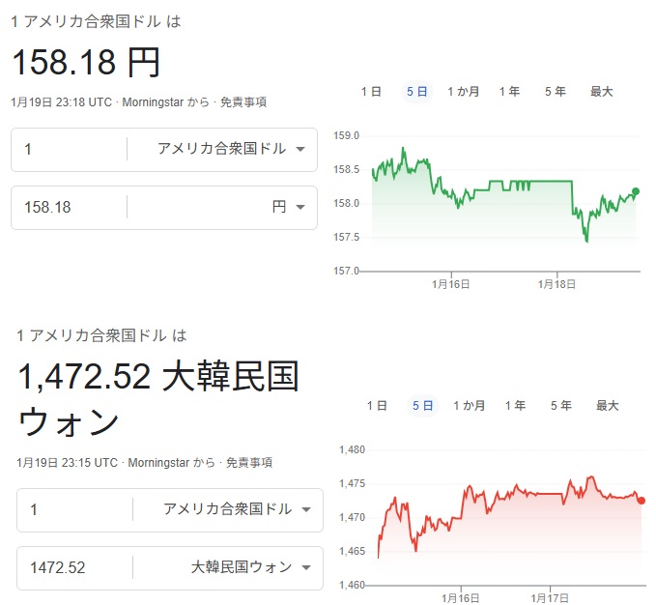This screenshot has width=656, height=605.
Task: Click the 1472.52 won amount field
Action: coord(72,567)
